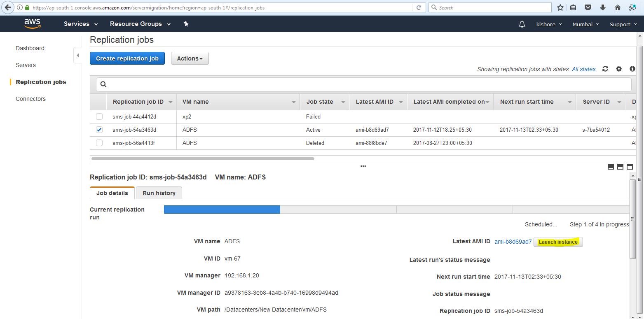Image resolution: width=644 pixels, height=319 pixels.
Task: Maximize the details pane icon
Action: [630, 167]
